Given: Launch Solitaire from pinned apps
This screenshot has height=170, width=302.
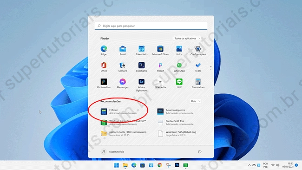Looking at the screenshot, I should point(123,67).
